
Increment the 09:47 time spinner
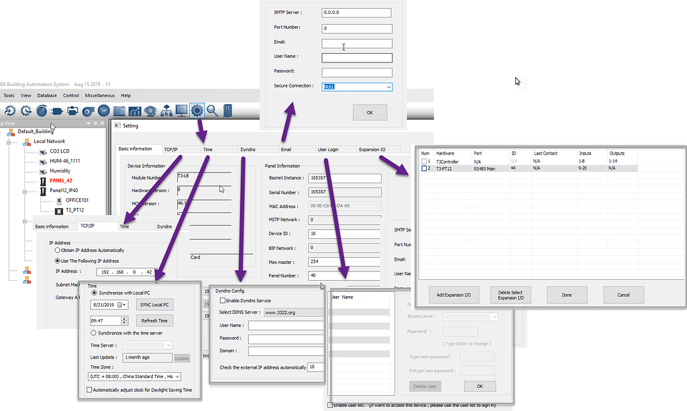123,318
